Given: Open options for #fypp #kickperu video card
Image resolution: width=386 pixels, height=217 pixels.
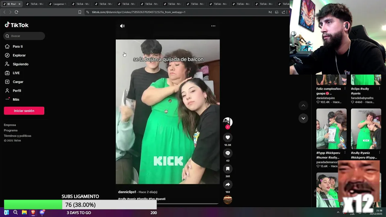Looking at the screenshot, I should 345,153.
